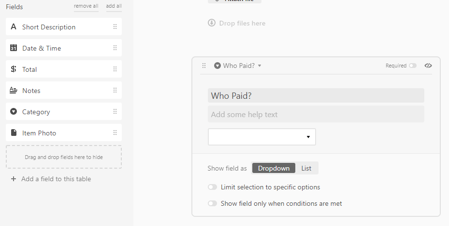Click the Add some help text field
The image size is (449, 226).
click(316, 114)
